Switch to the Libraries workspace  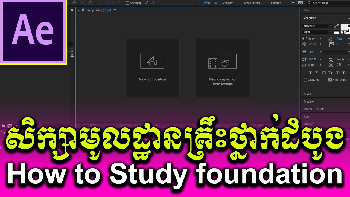[276, 3]
